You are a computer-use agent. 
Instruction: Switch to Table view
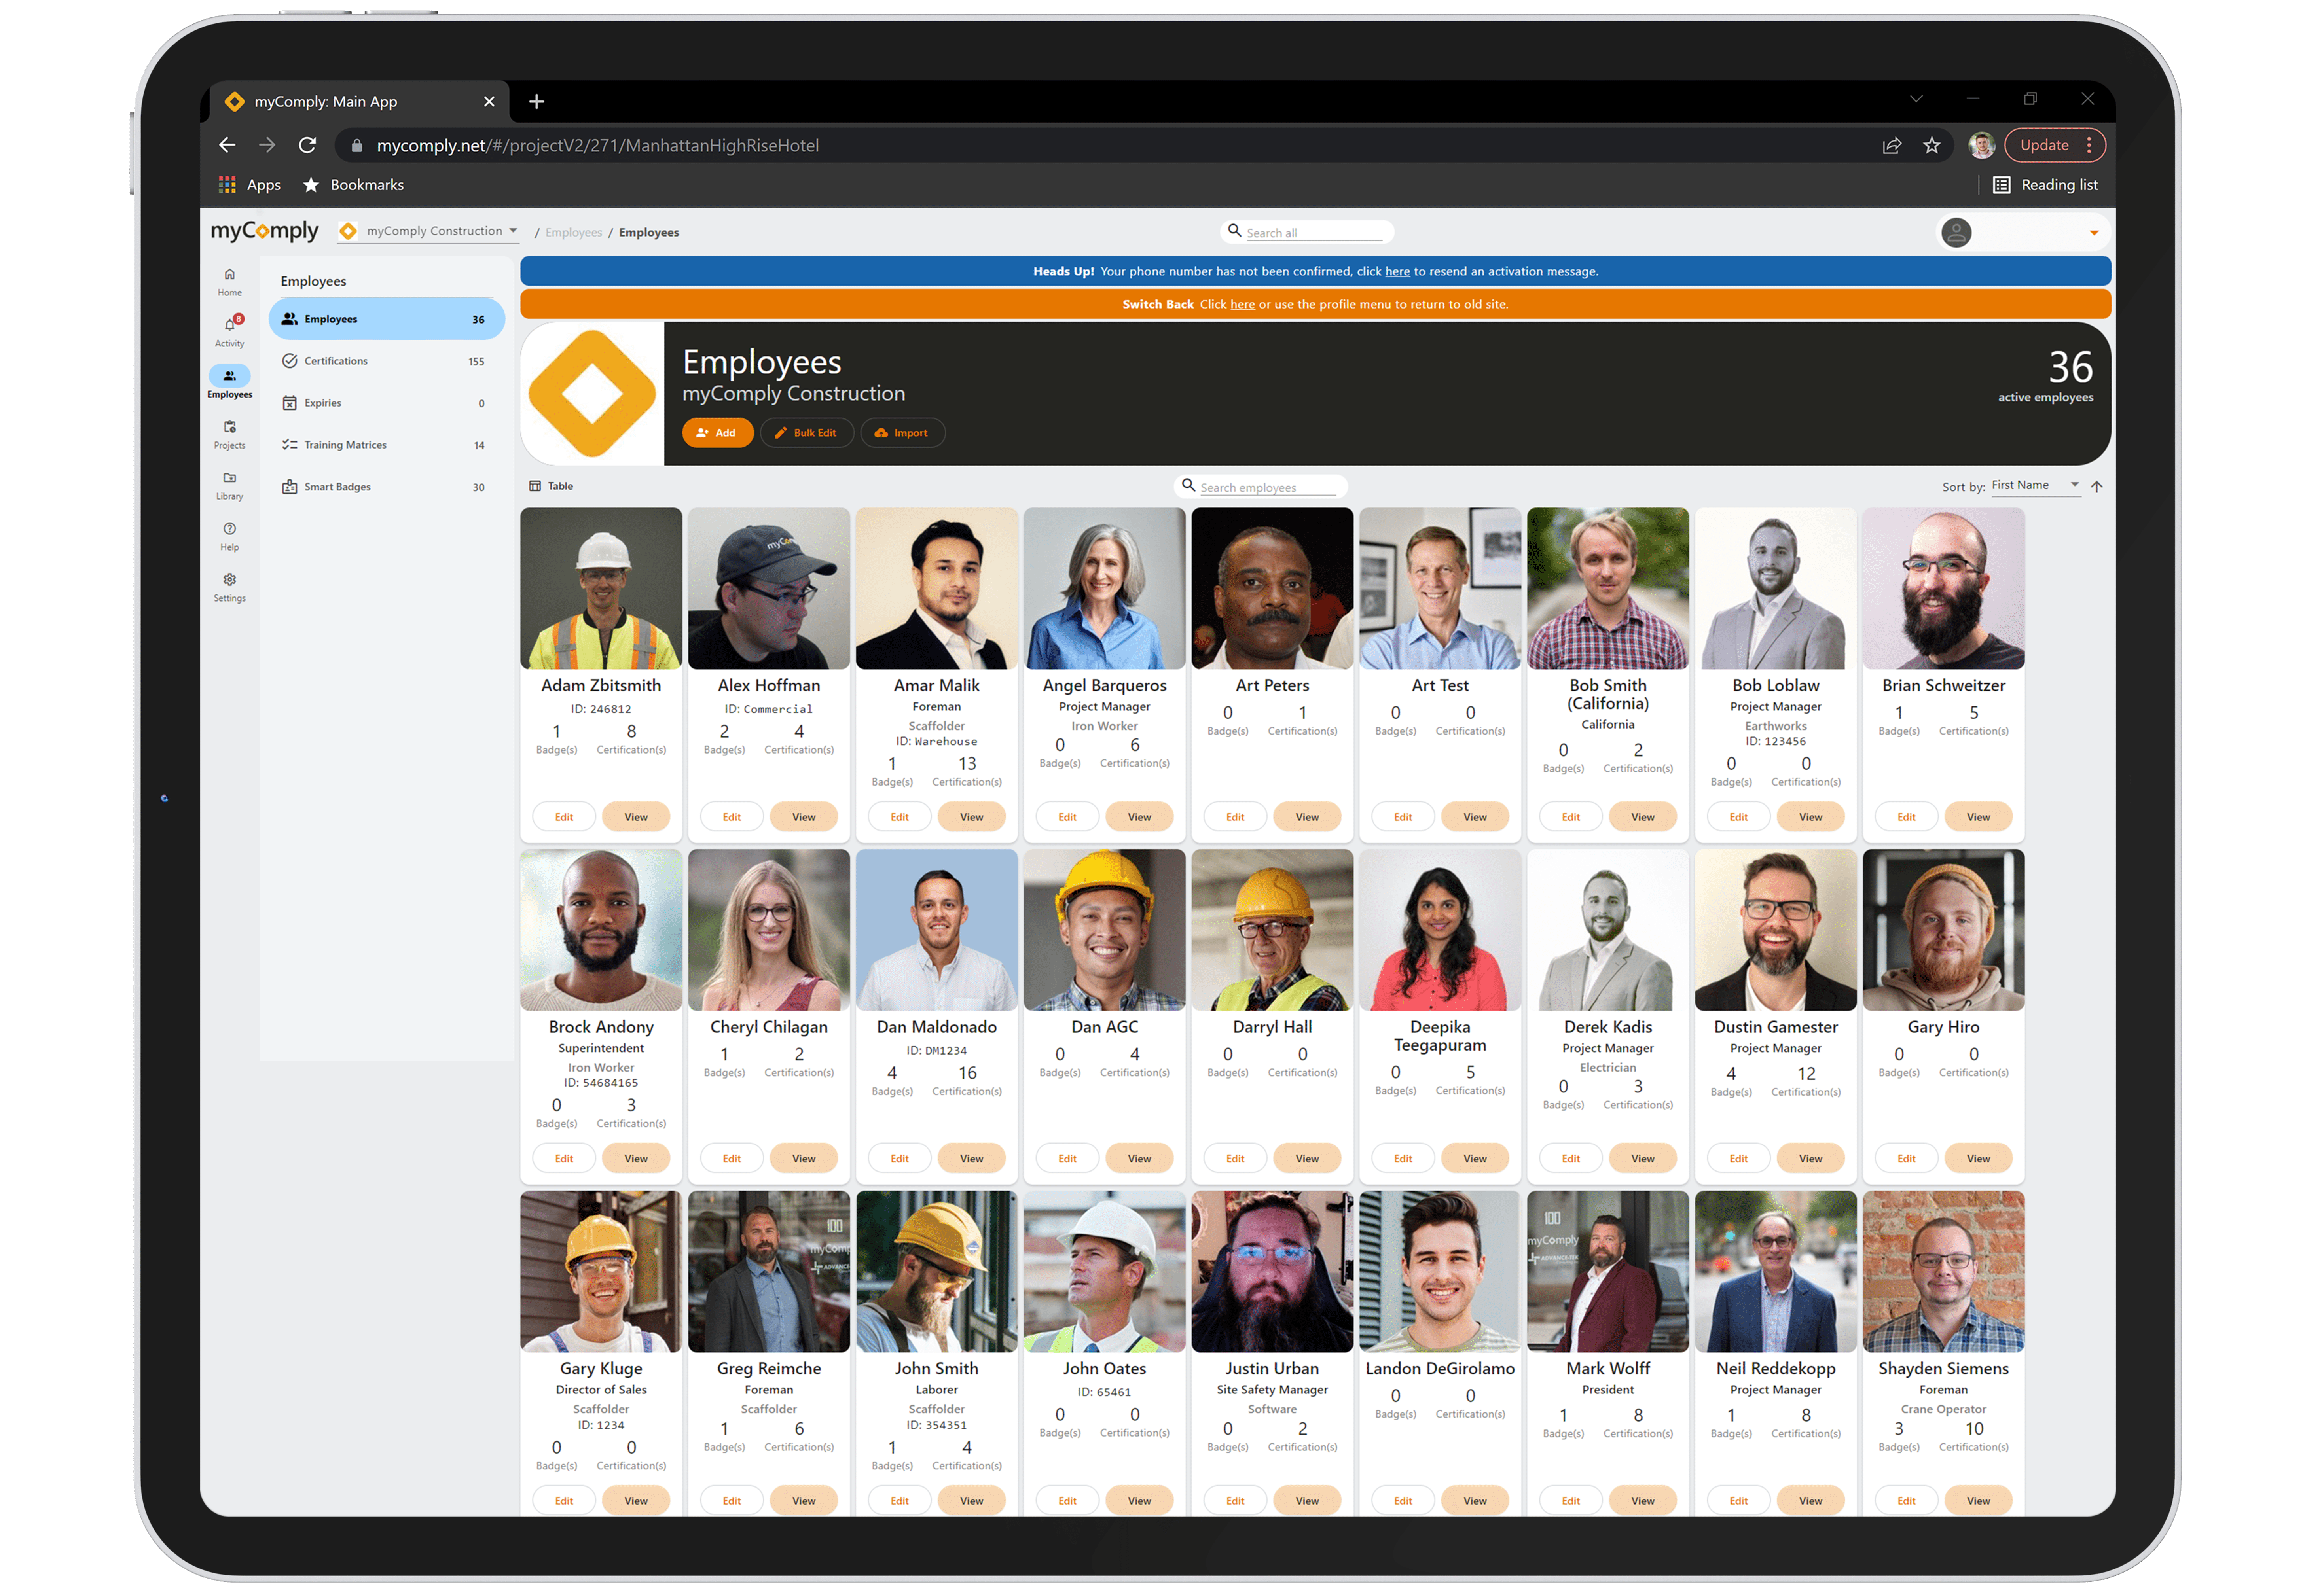coord(551,486)
